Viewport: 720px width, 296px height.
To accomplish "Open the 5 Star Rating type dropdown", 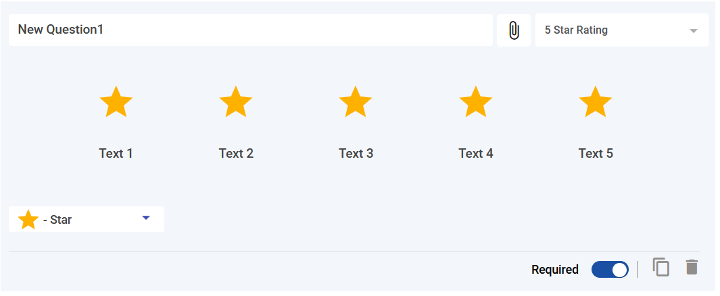I will click(x=621, y=30).
